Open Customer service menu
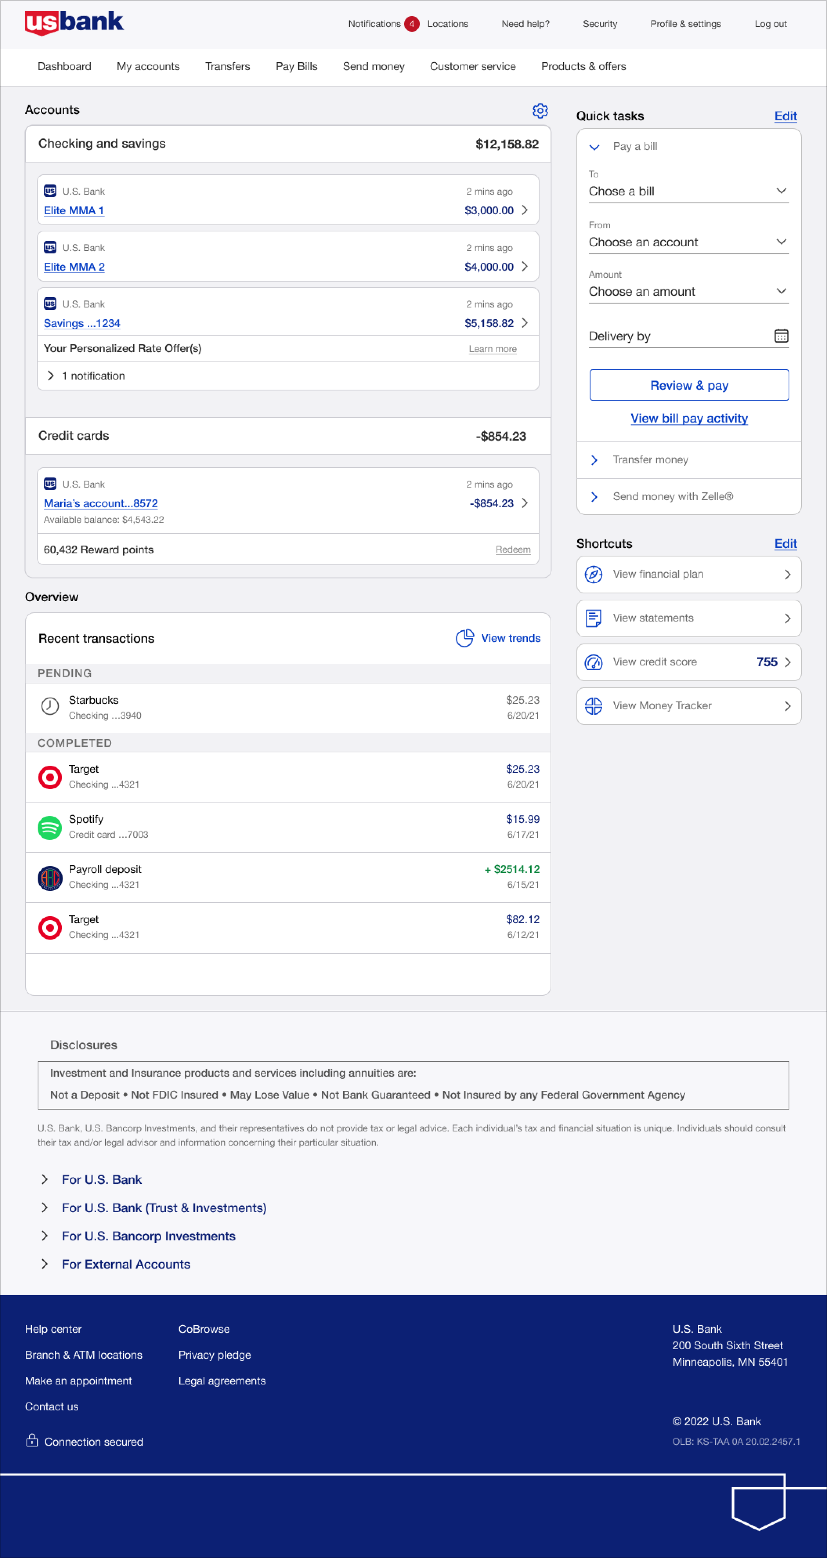 (x=473, y=66)
